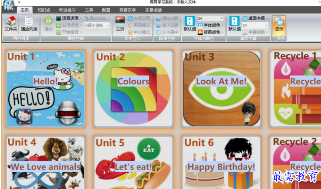Open the 桌面字幕 desktop subtitle dropdown
This screenshot has width=321, height=189.
[255, 18]
